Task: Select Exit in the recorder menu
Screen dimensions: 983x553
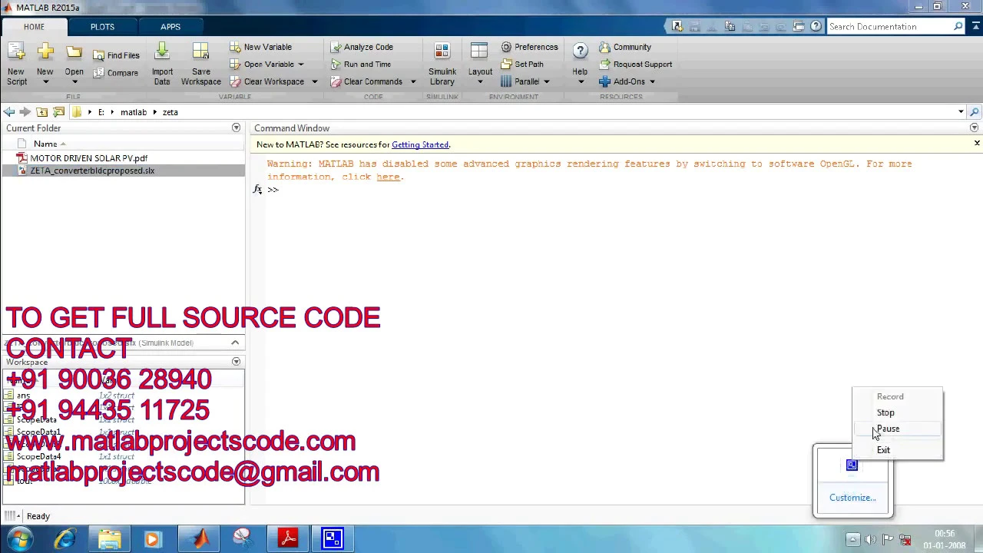Action: click(x=883, y=450)
